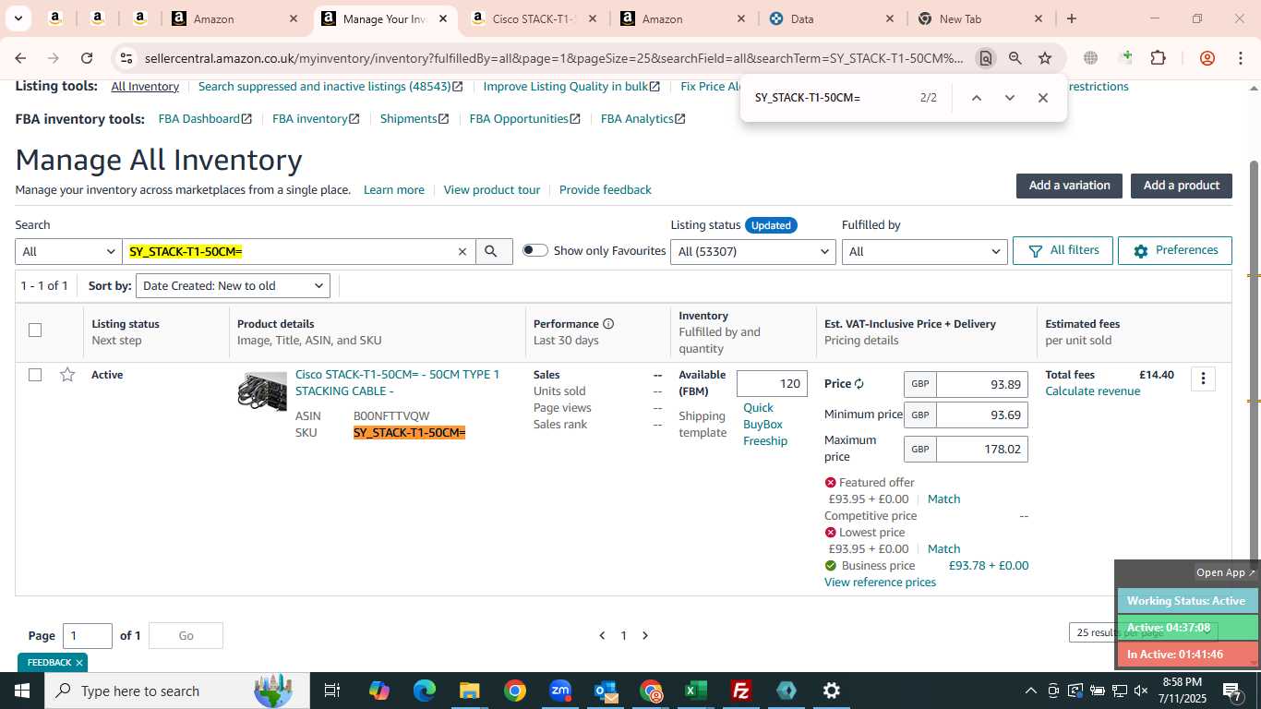
Task: Click the Learn more link
Action: pos(394,189)
